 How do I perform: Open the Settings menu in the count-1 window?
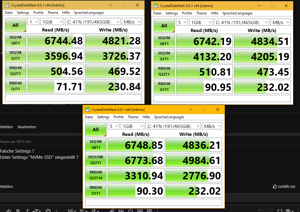[x=23, y=13]
